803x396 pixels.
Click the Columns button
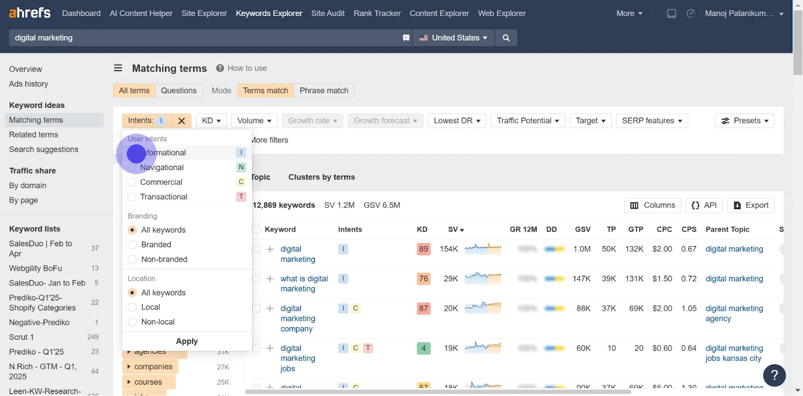point(652,206)
